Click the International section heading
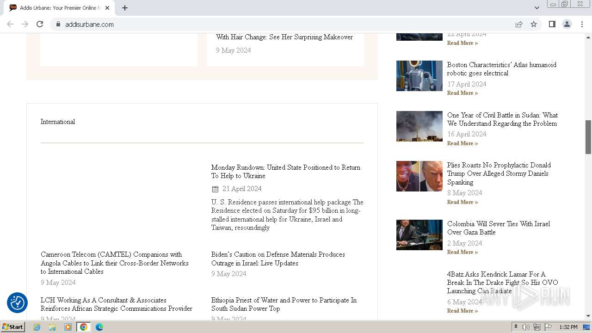 [58, 122]
